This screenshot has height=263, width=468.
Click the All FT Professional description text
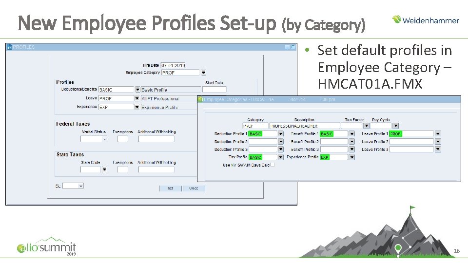[160, 98]
